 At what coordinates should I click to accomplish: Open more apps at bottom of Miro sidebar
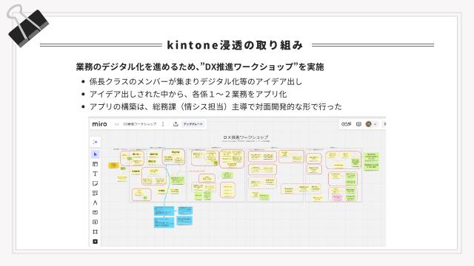96,242
